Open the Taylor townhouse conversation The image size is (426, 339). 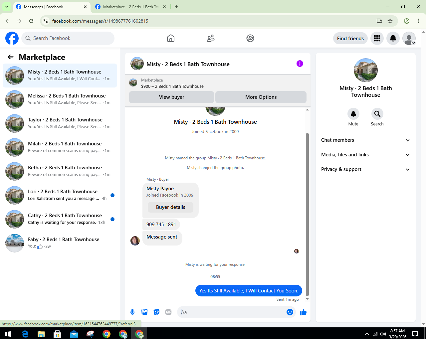tap(60, 123)
